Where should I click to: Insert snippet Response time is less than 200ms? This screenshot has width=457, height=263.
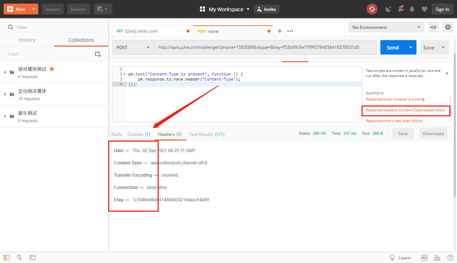tap(394, 121)
